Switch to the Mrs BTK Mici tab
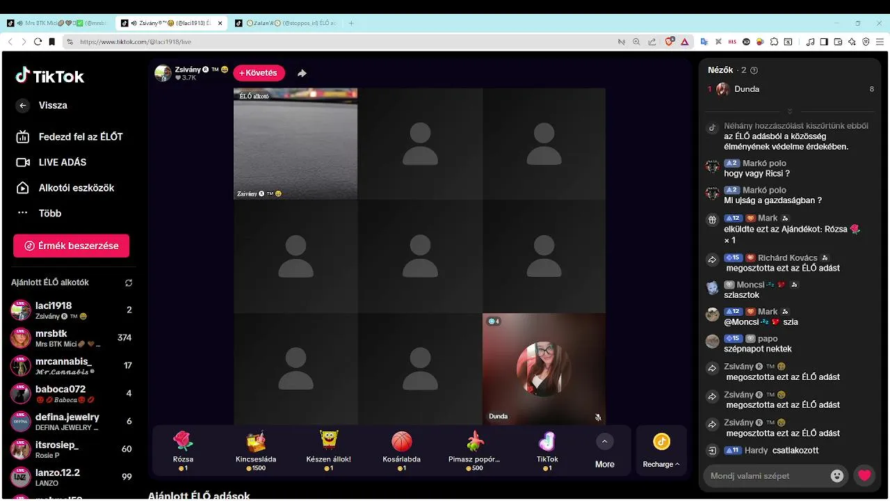Screen dimensions: 890x501 pyautogui.click(x=56, y=23)
